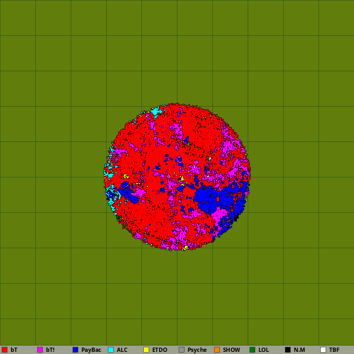
Task: Select the PayBac legend label
Action: 91,350
